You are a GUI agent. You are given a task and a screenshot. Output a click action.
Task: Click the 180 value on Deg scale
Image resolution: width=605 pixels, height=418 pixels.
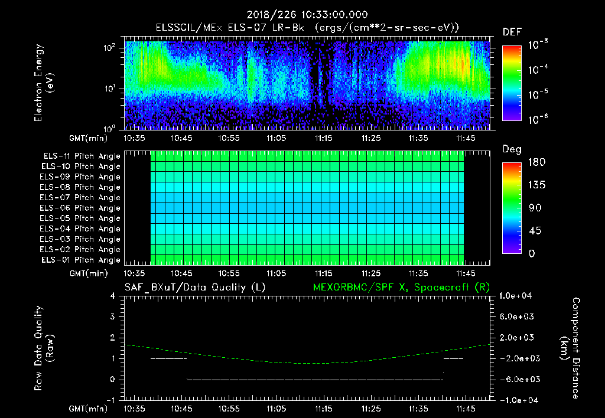pyautogui.click(x=536, y=162)
